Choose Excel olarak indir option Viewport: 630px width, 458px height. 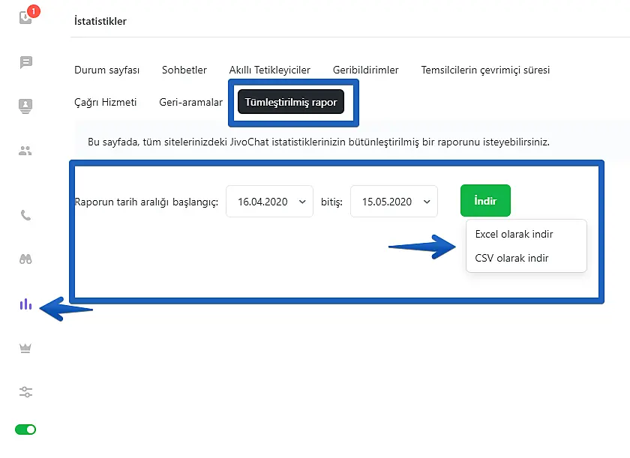(x=514, y=235)
